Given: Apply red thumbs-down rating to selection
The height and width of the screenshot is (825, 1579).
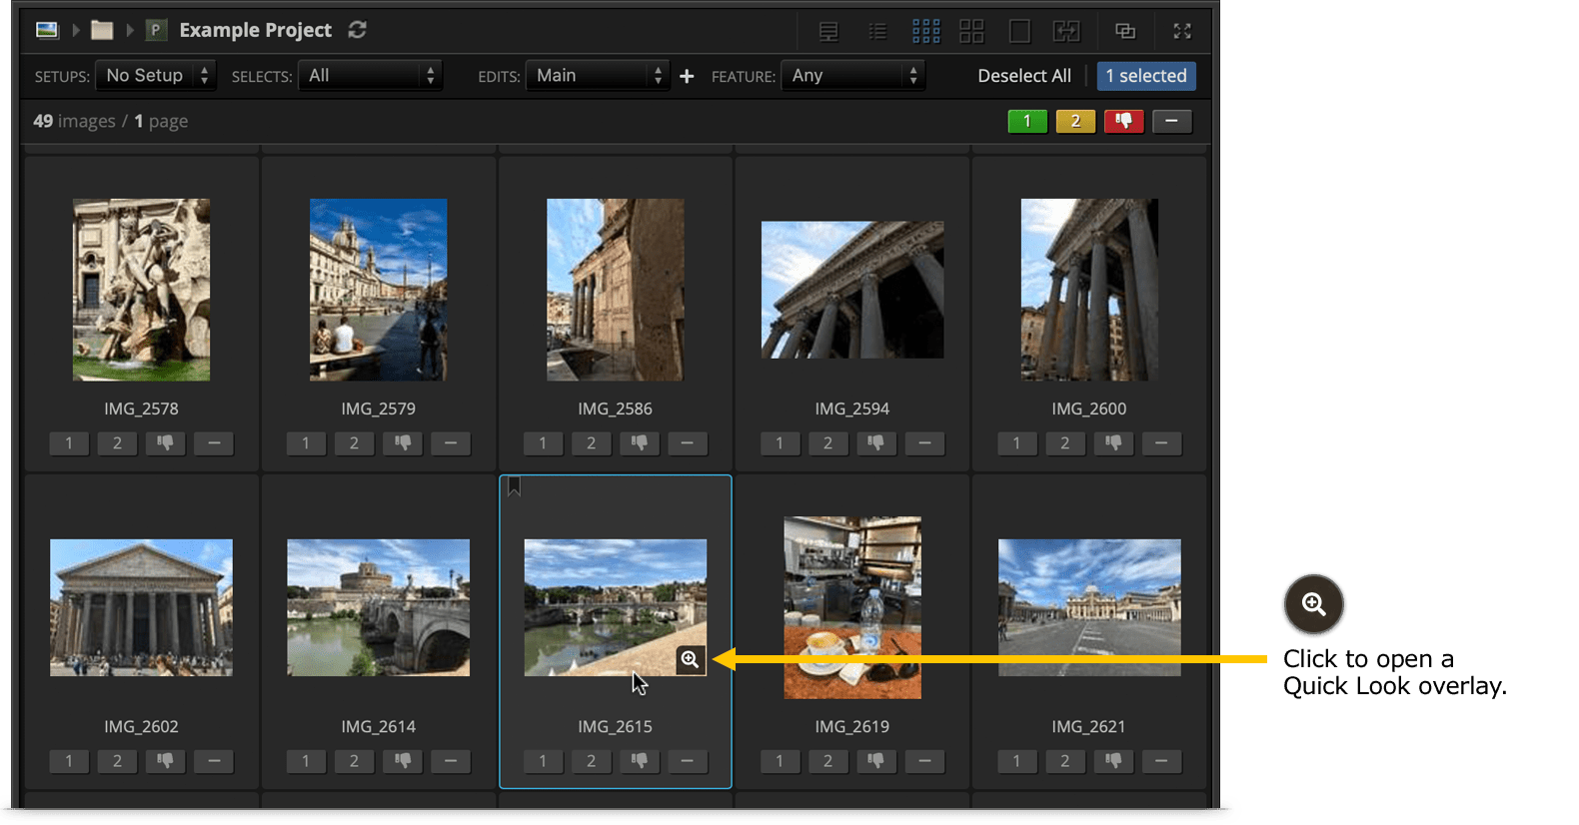Looking at the screenshot, I should [x=1123, y=122].
